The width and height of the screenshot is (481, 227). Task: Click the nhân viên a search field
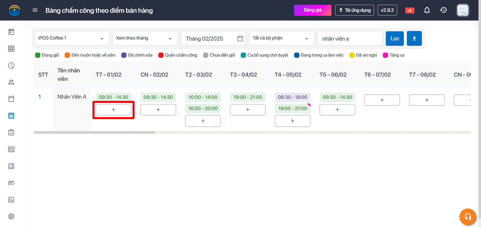[x=350, y=39]
